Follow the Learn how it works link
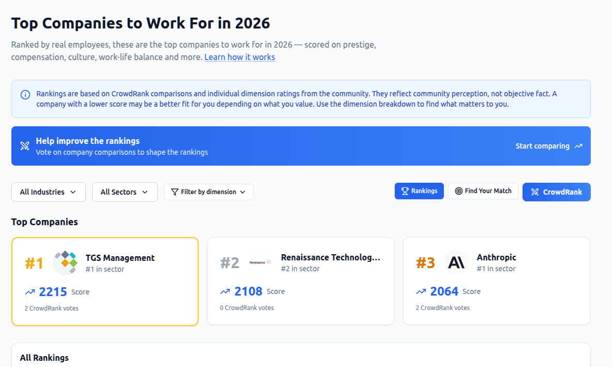Screen dimensions: 612x367 tap(240, 57)
